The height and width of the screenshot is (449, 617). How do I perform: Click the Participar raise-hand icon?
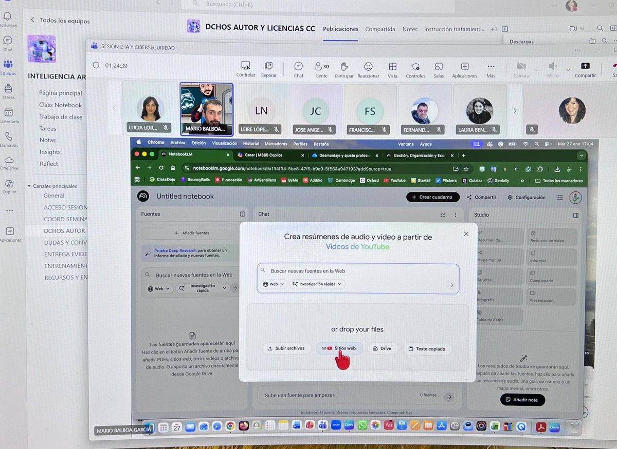pyautogui.click(x=344, y=69)
